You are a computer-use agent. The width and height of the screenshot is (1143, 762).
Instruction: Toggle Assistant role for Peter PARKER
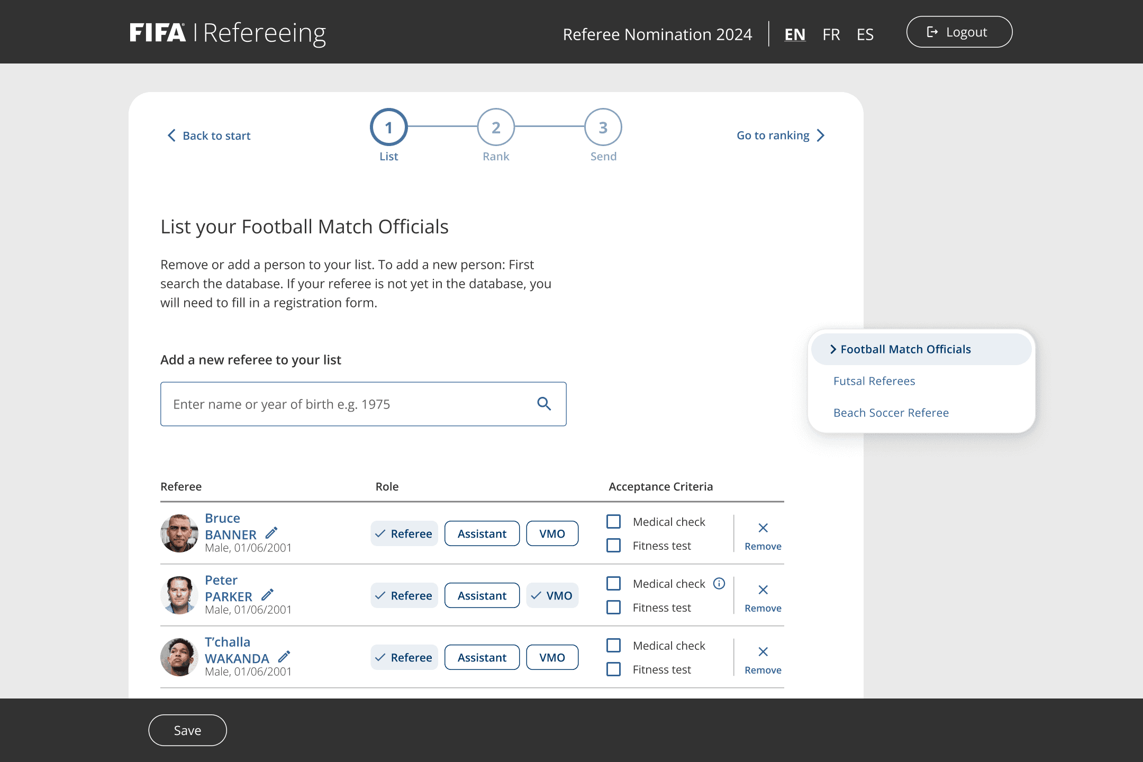(x=482, y=595)
